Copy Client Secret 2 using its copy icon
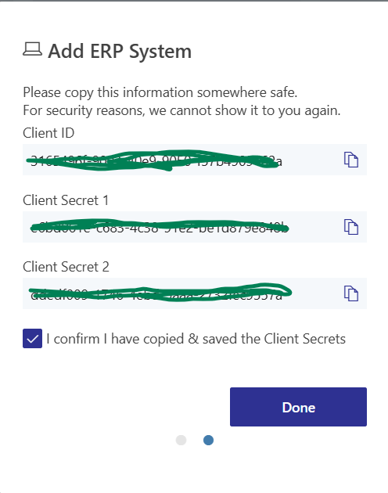 351,293
